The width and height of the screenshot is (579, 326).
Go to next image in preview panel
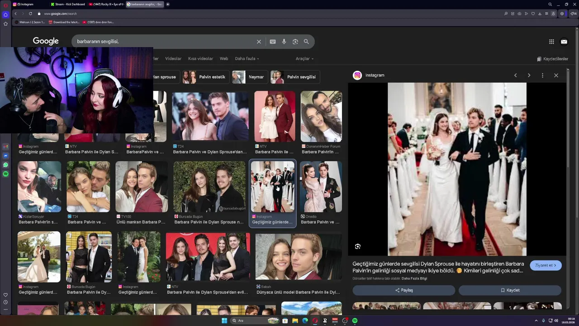point(529,75)
